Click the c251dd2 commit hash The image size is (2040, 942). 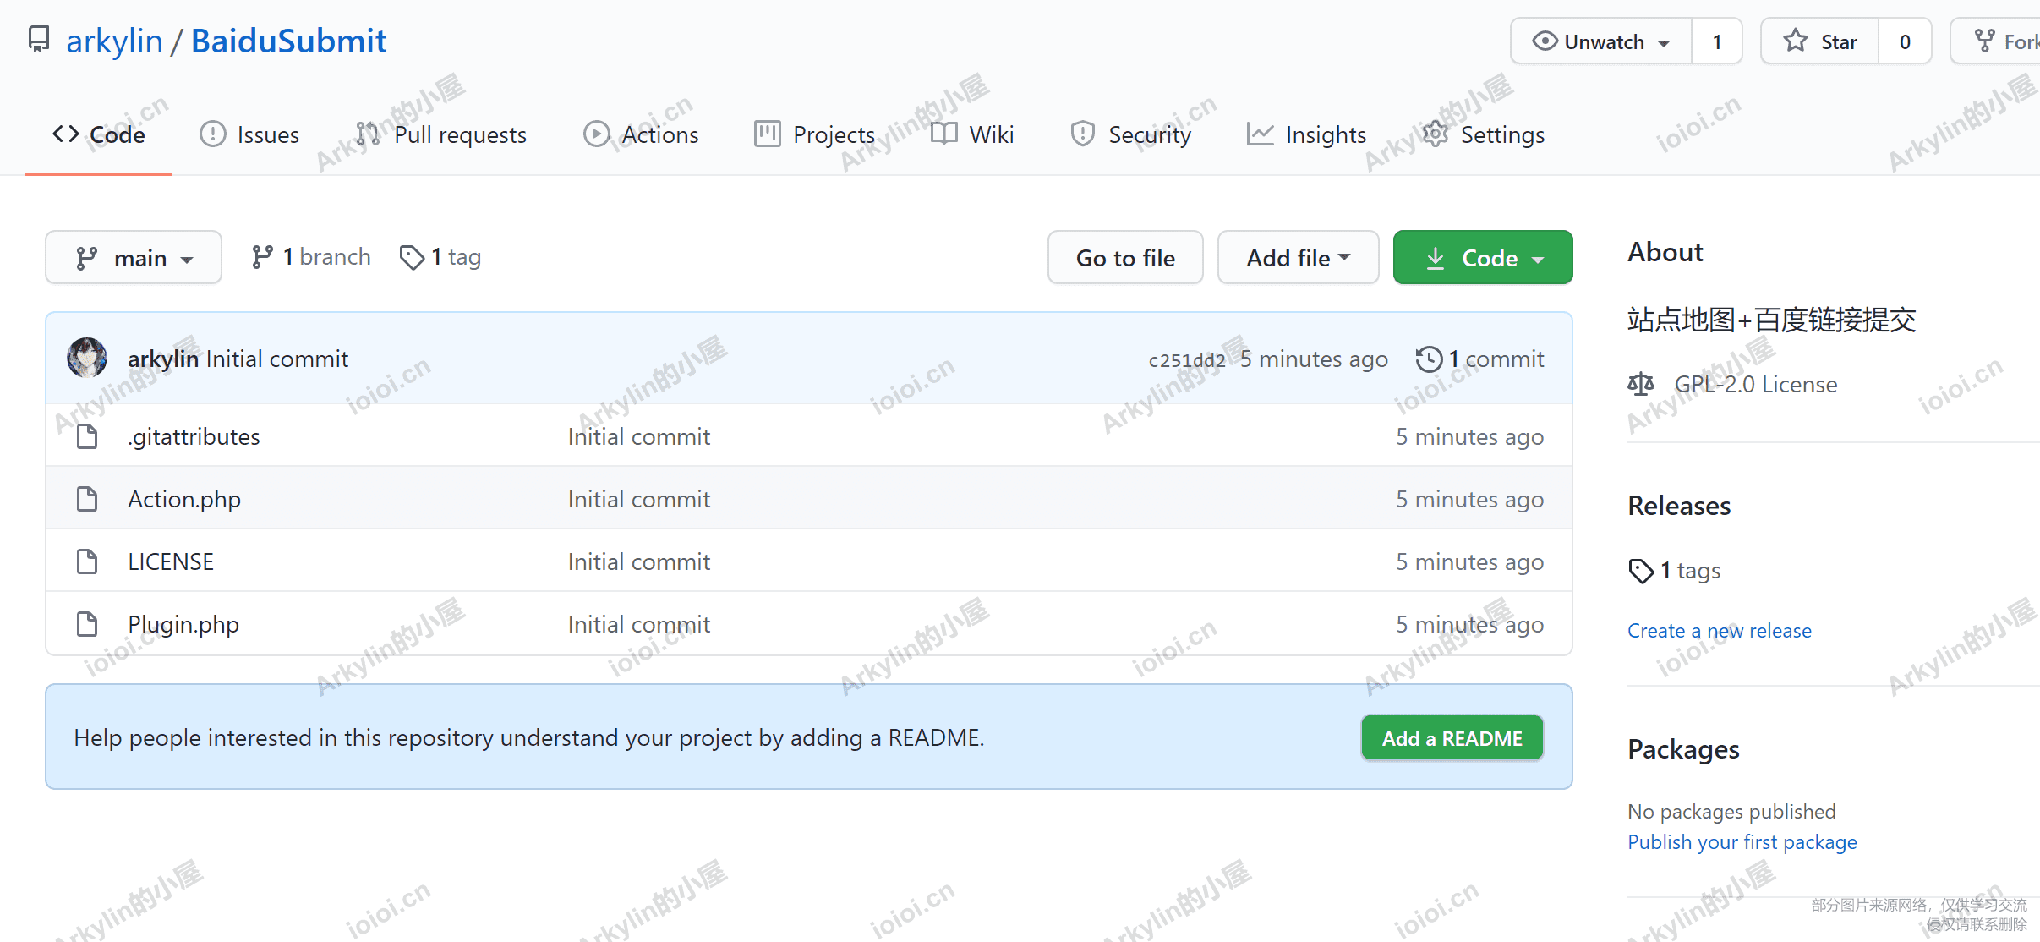[1186, 360]
